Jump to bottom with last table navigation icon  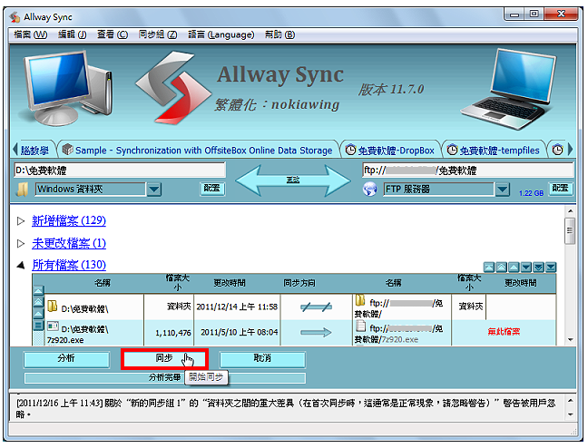click(551, 268)
